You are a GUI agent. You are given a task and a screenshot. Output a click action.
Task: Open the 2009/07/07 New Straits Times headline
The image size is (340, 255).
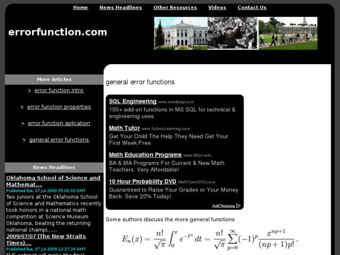[46, 240]
